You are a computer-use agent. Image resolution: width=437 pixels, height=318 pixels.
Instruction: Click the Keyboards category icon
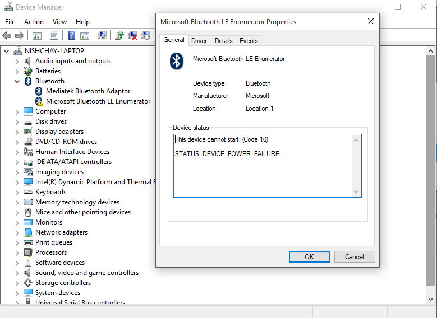[x=28, y=192]
